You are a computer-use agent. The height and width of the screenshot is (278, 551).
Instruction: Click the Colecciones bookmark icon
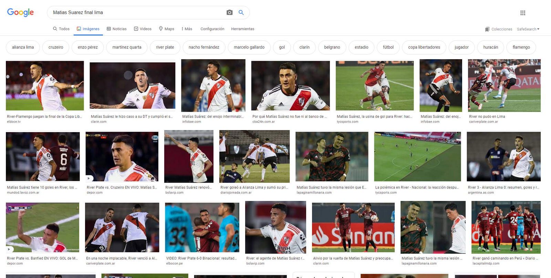coord(487,29)
